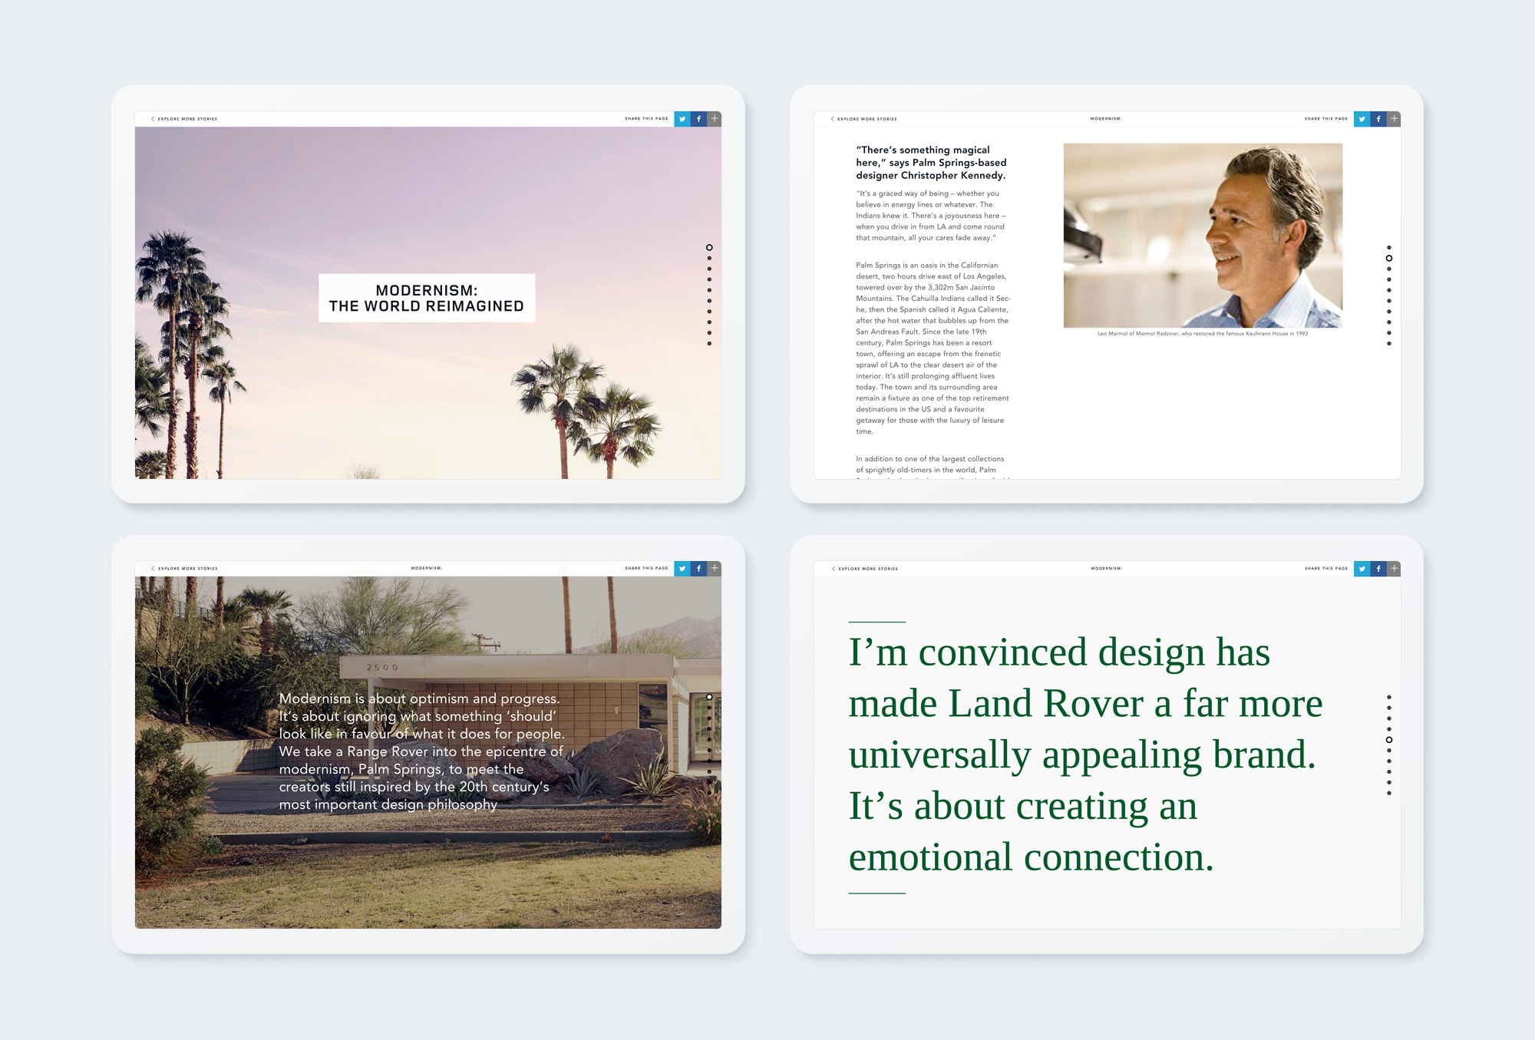Click the Leo Marmol photo caption
This screenshot has width=1535, height=1040.
click(1203, 334)
